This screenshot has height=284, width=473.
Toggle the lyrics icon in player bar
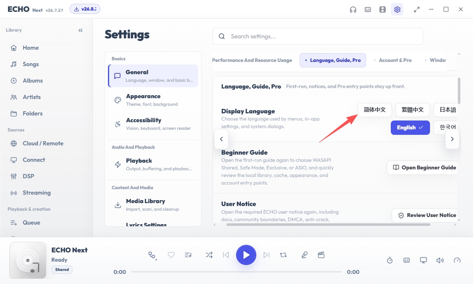tap(407, 260)
